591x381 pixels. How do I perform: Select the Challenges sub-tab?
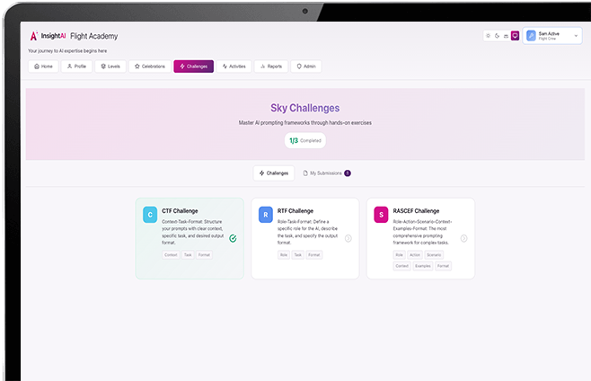(x=274, y=173)
